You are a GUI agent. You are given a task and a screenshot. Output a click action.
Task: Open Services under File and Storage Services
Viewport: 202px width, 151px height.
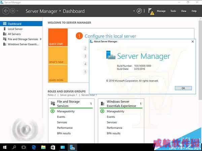tap(62, 122)
